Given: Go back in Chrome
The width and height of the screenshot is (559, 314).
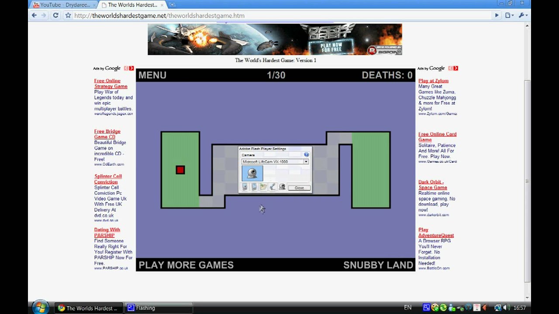Looking at the screenshot, I should pyautogui.click(x=34, y=15).
